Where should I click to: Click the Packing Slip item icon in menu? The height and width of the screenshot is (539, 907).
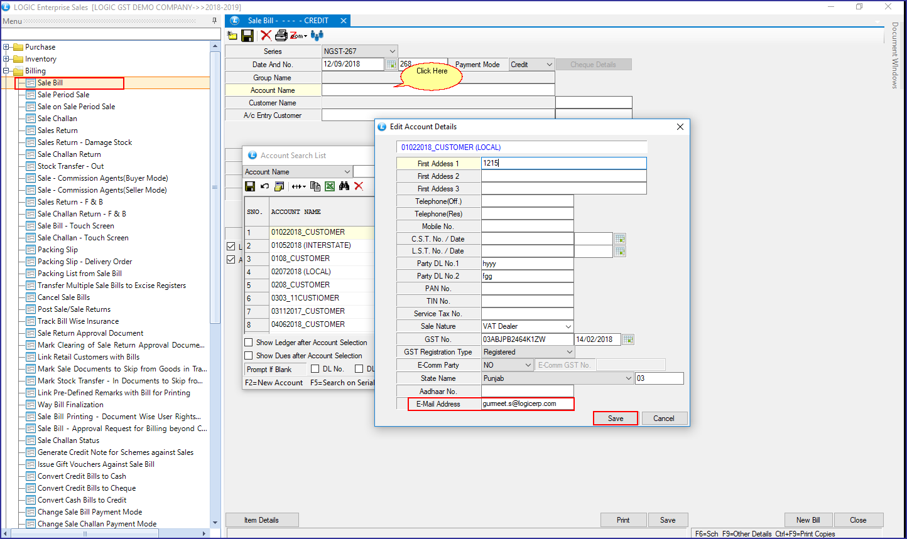[x=30, y=250]
